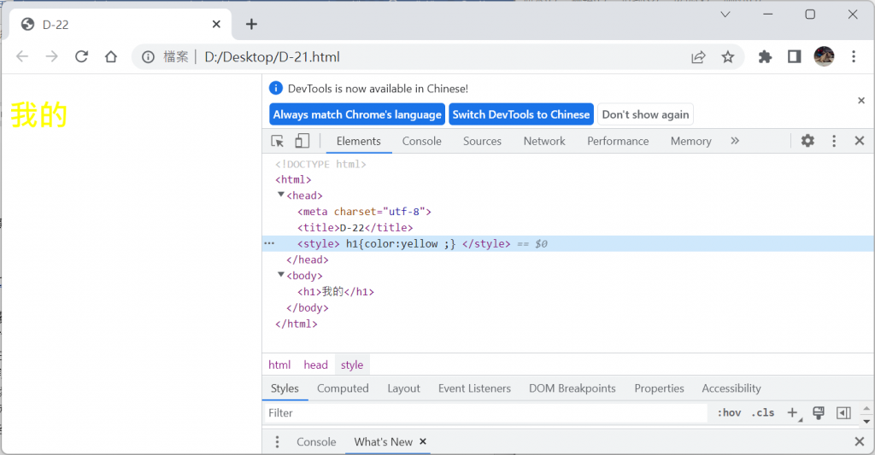Open the Accessibility pane tab
The width and height of the screenshot is (875, 455).
click(731, 388)
